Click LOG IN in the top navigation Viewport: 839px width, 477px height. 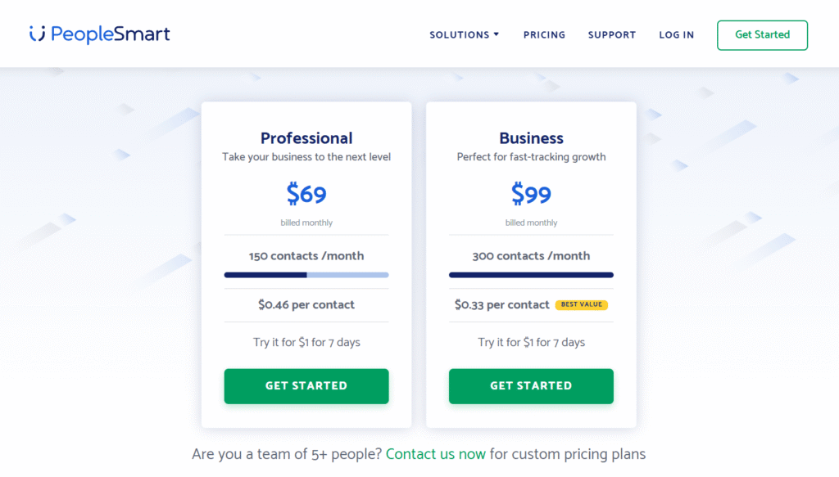click(x=676, y=34)
